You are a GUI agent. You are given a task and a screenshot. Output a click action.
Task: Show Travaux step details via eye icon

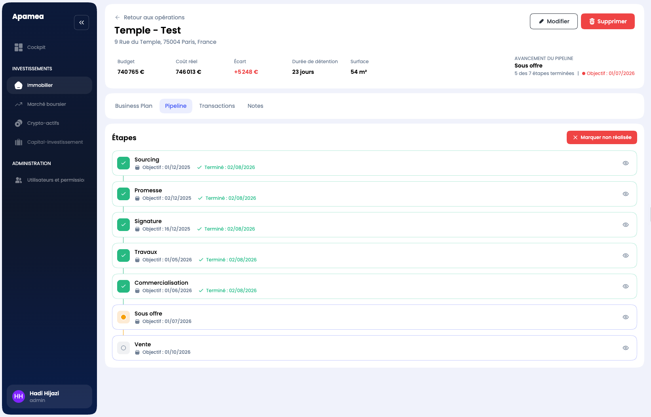(x=626, y=255)
